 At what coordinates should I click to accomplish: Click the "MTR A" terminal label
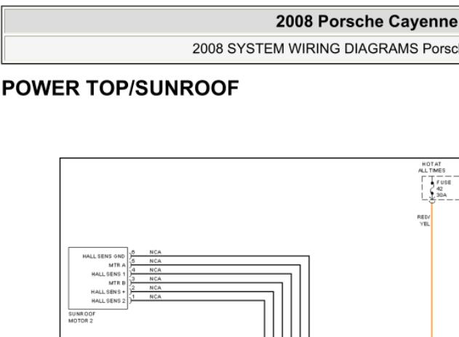(x=117, y=265)
